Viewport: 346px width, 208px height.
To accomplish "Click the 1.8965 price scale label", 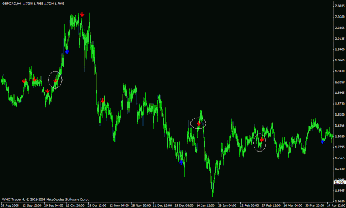I will 340,93.
